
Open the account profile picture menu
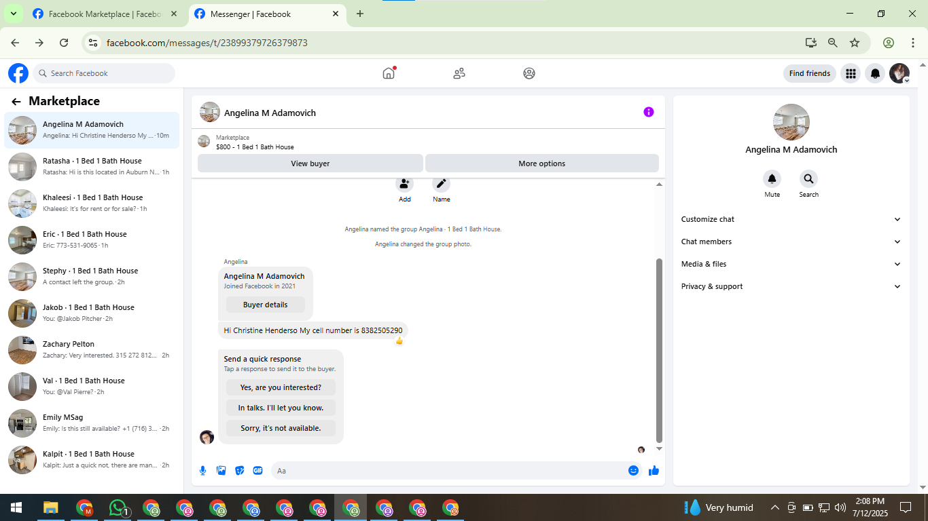pyautogui.click(x=899, y=73)
